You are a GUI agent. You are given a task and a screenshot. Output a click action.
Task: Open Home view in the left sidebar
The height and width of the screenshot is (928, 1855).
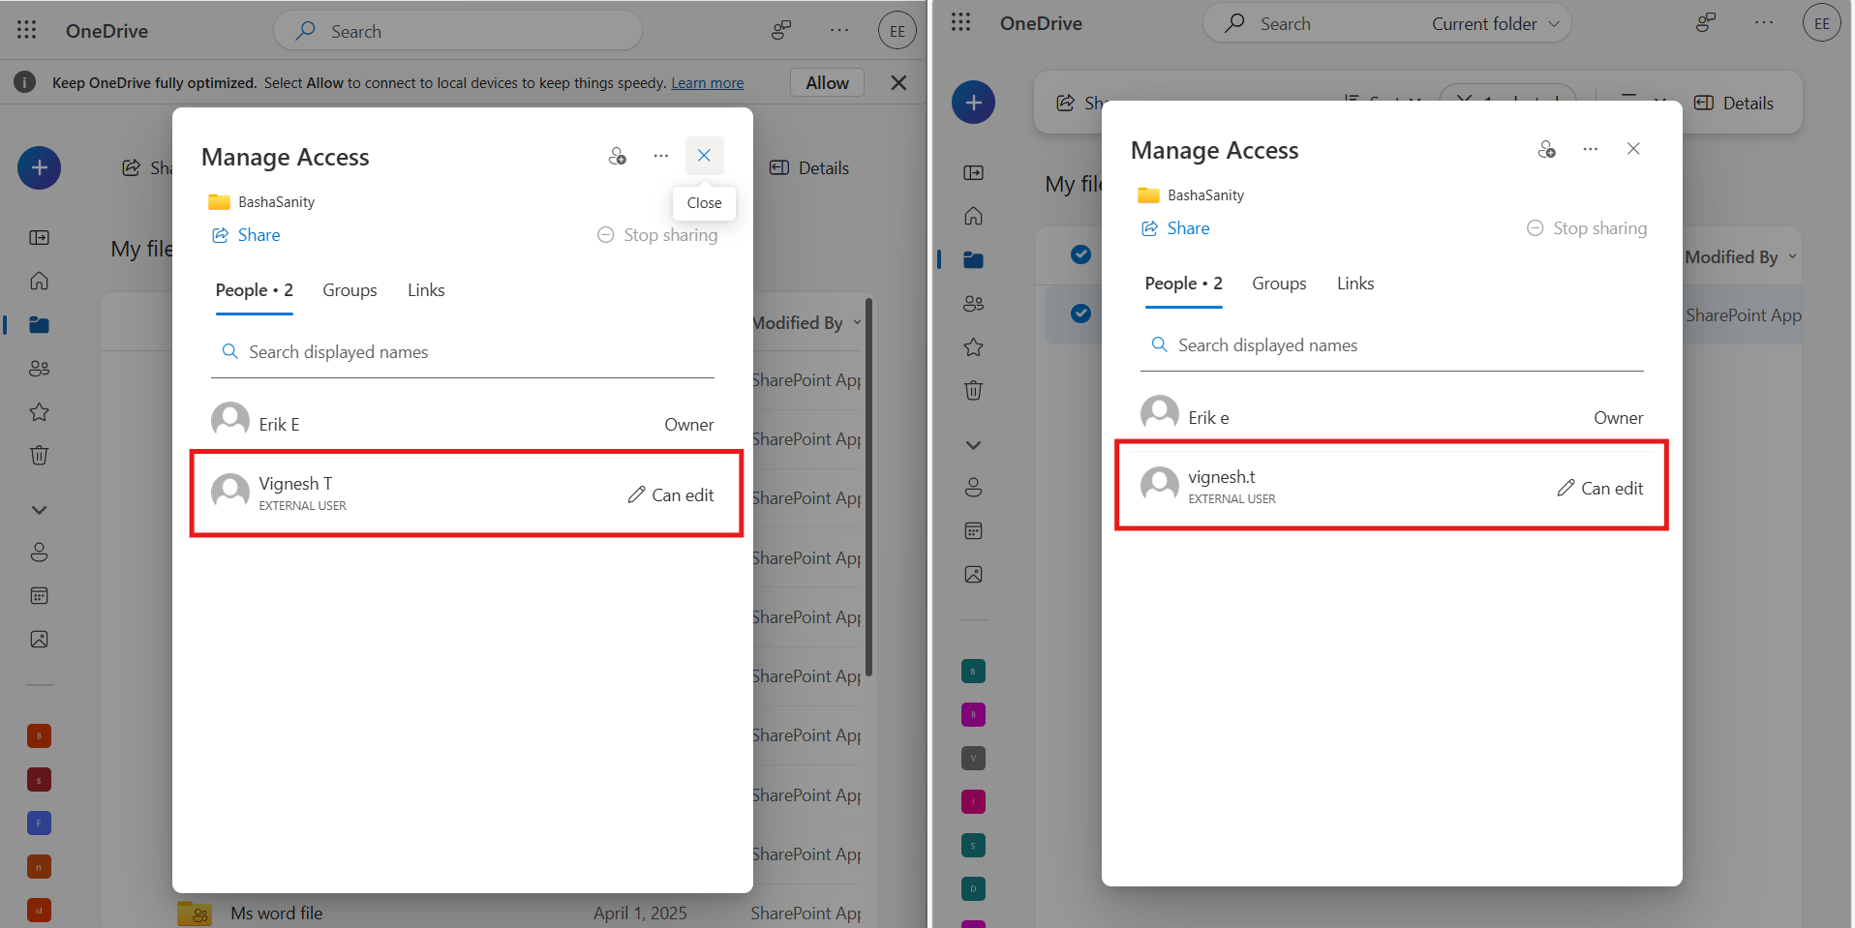[x=39, y=280]
